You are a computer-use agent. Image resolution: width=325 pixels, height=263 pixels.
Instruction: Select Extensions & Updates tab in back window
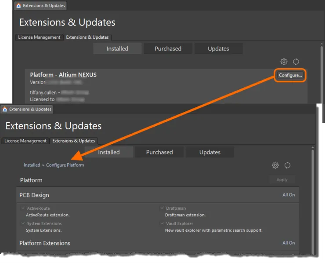click(x=87, y=37)
